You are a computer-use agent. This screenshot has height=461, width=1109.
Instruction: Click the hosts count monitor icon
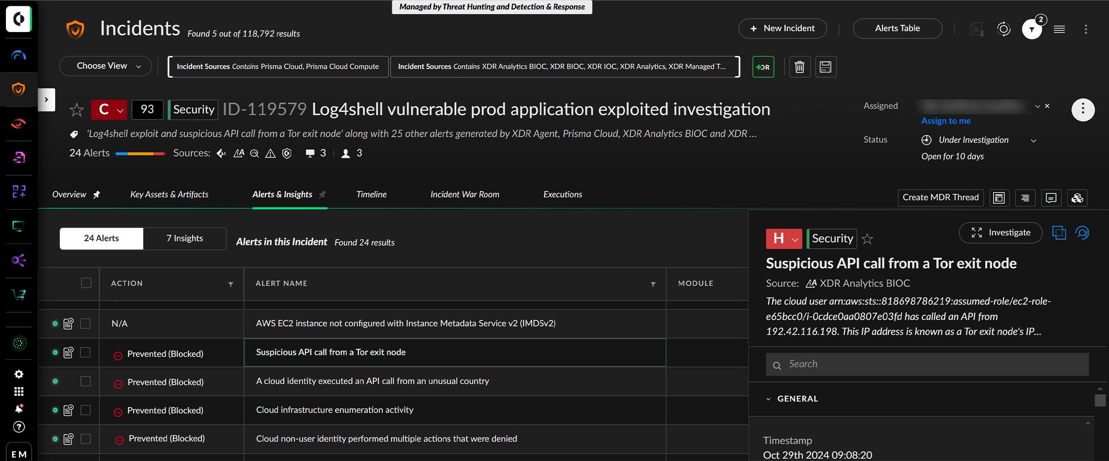(x=310, y=154)
